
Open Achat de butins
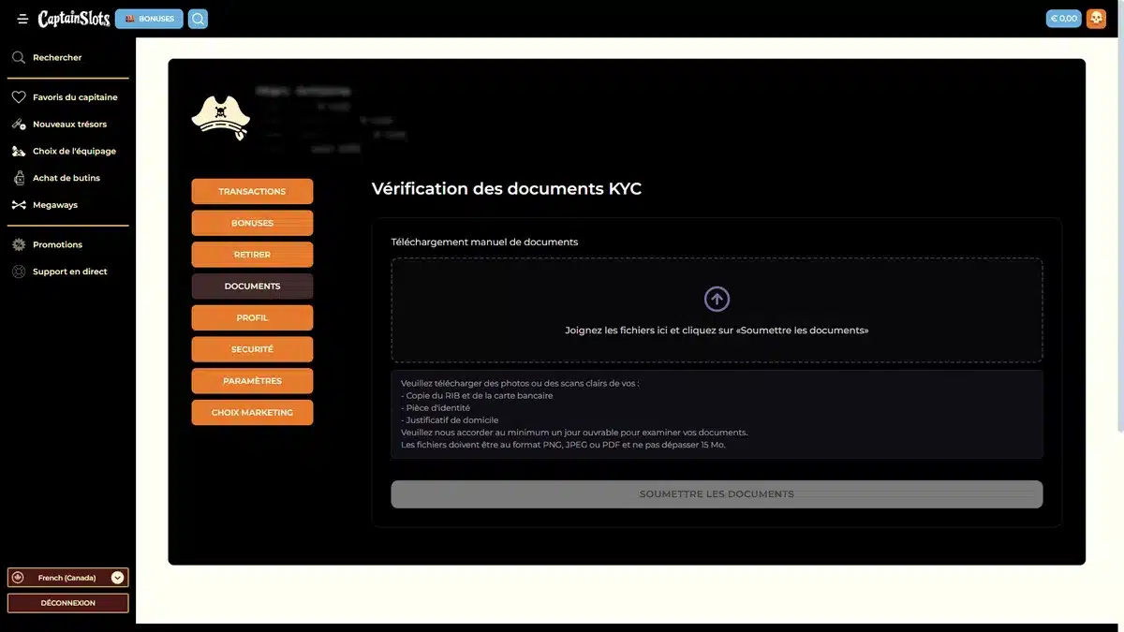coord(67,177)
